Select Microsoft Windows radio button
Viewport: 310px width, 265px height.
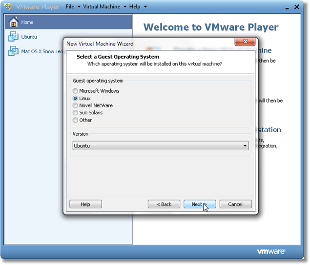point(75,91)
